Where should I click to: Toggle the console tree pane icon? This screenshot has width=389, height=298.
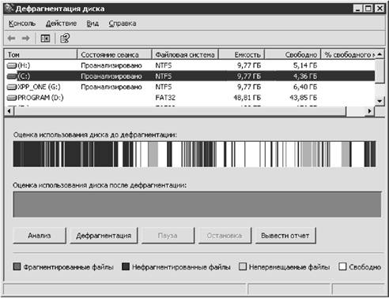click(45, 39)
